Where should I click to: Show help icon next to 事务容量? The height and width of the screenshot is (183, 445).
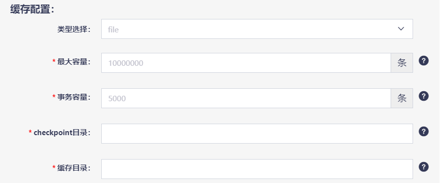pos(424,96)
